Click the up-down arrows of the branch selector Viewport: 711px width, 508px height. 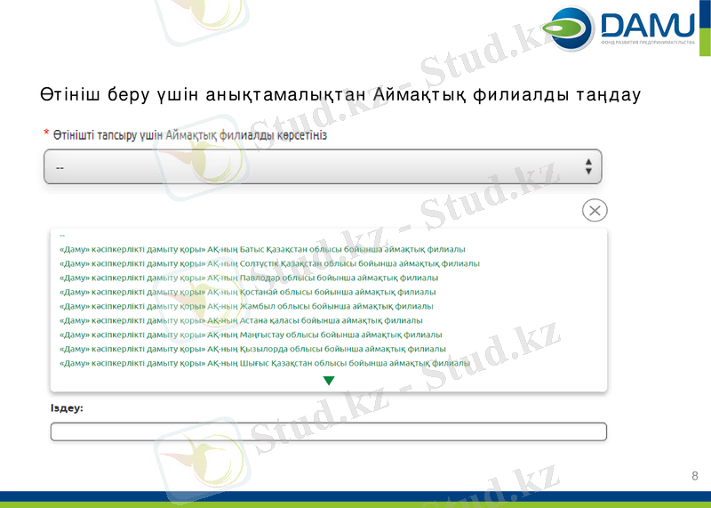(588, 166)
